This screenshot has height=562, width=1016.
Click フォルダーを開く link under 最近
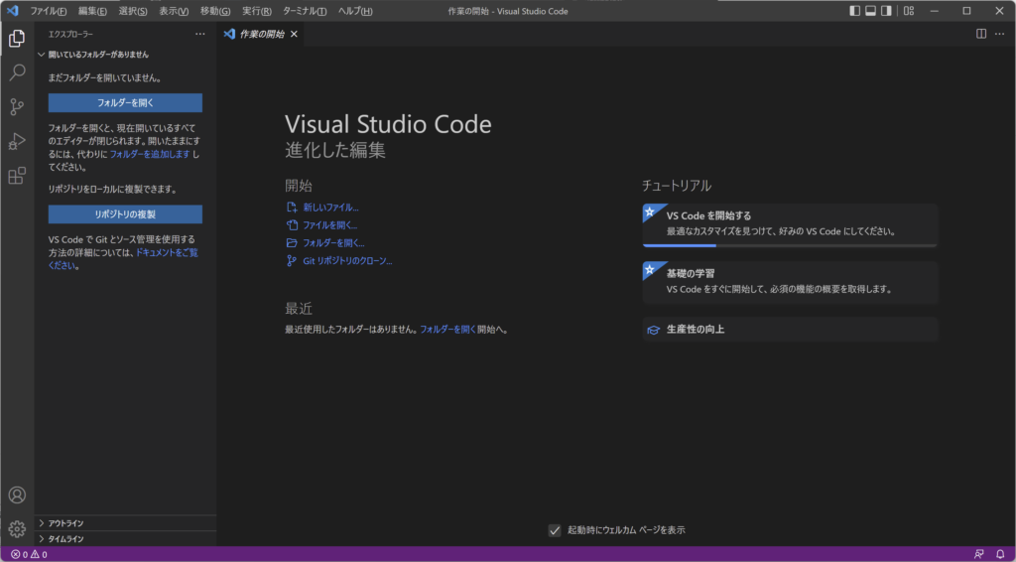pyautogui.click(x=447, y=330)
